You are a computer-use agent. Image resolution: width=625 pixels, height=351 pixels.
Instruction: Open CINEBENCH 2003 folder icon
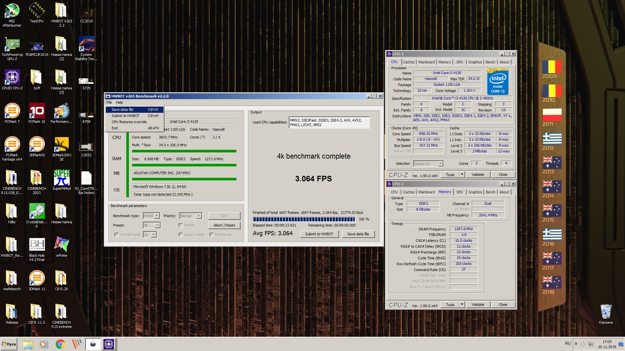37,182
